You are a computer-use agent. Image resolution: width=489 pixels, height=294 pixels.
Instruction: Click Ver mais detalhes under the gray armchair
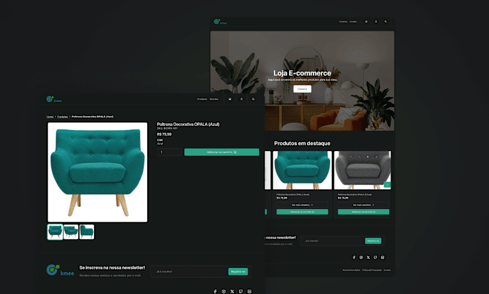pos(363,205)
